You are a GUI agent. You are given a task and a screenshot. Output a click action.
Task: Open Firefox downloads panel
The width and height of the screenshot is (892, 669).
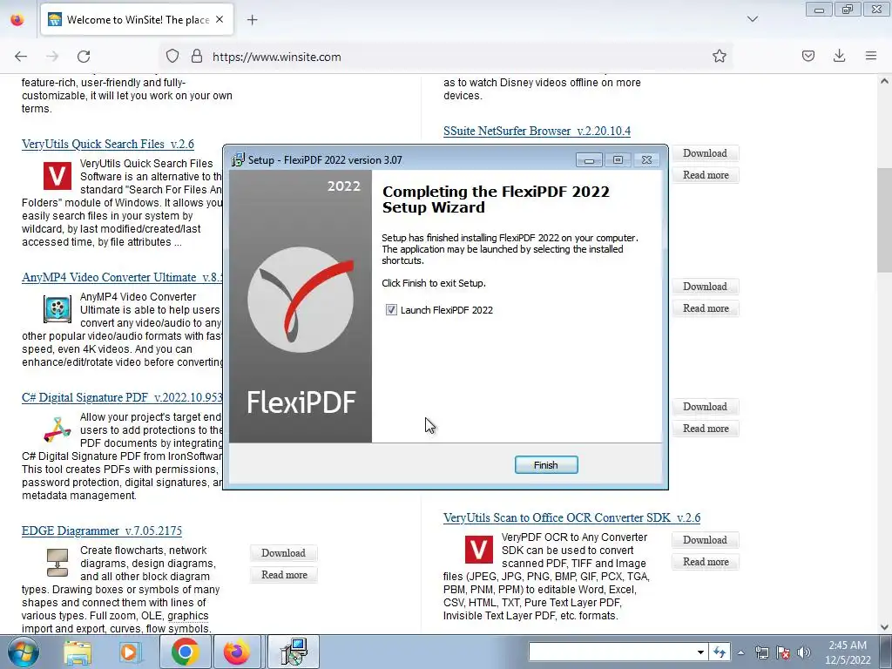click(839, 56)
